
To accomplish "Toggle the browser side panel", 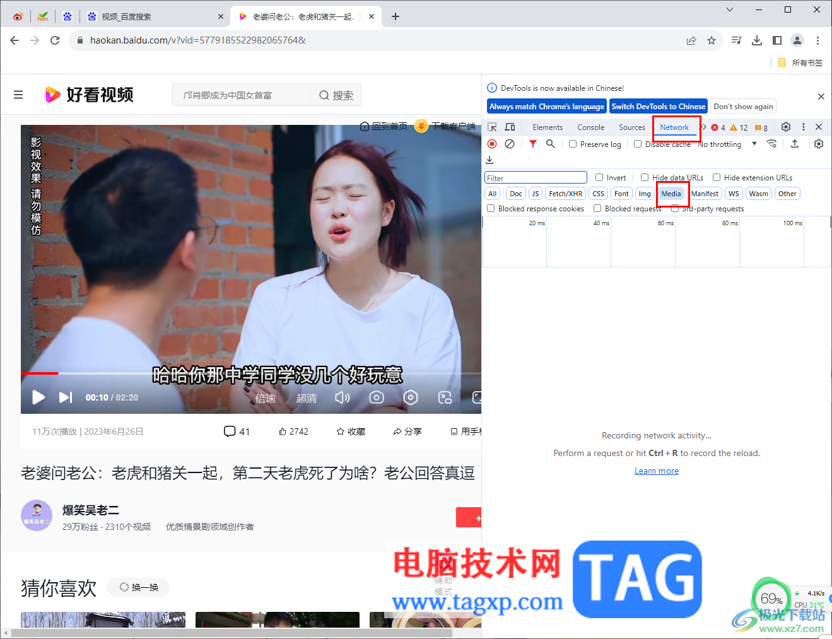I will 777,40.
